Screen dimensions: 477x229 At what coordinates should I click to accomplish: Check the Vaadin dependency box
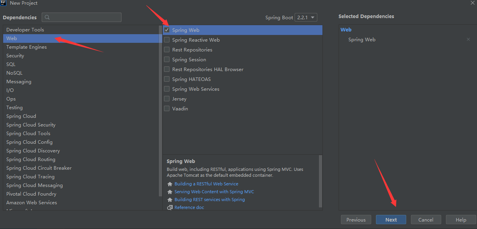[167, 108]
